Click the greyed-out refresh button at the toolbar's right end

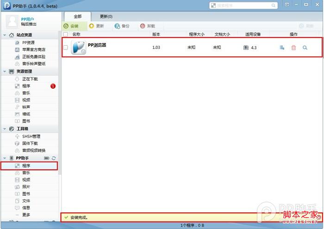pyautogui.click(x=306, y=26)
